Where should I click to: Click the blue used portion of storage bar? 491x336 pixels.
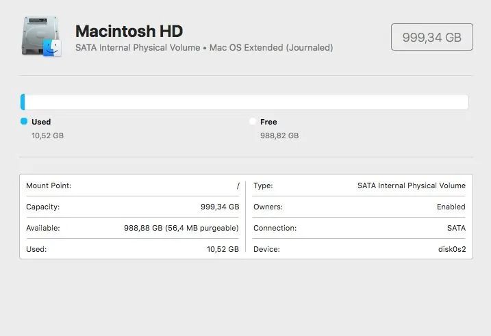click(23, 102)
